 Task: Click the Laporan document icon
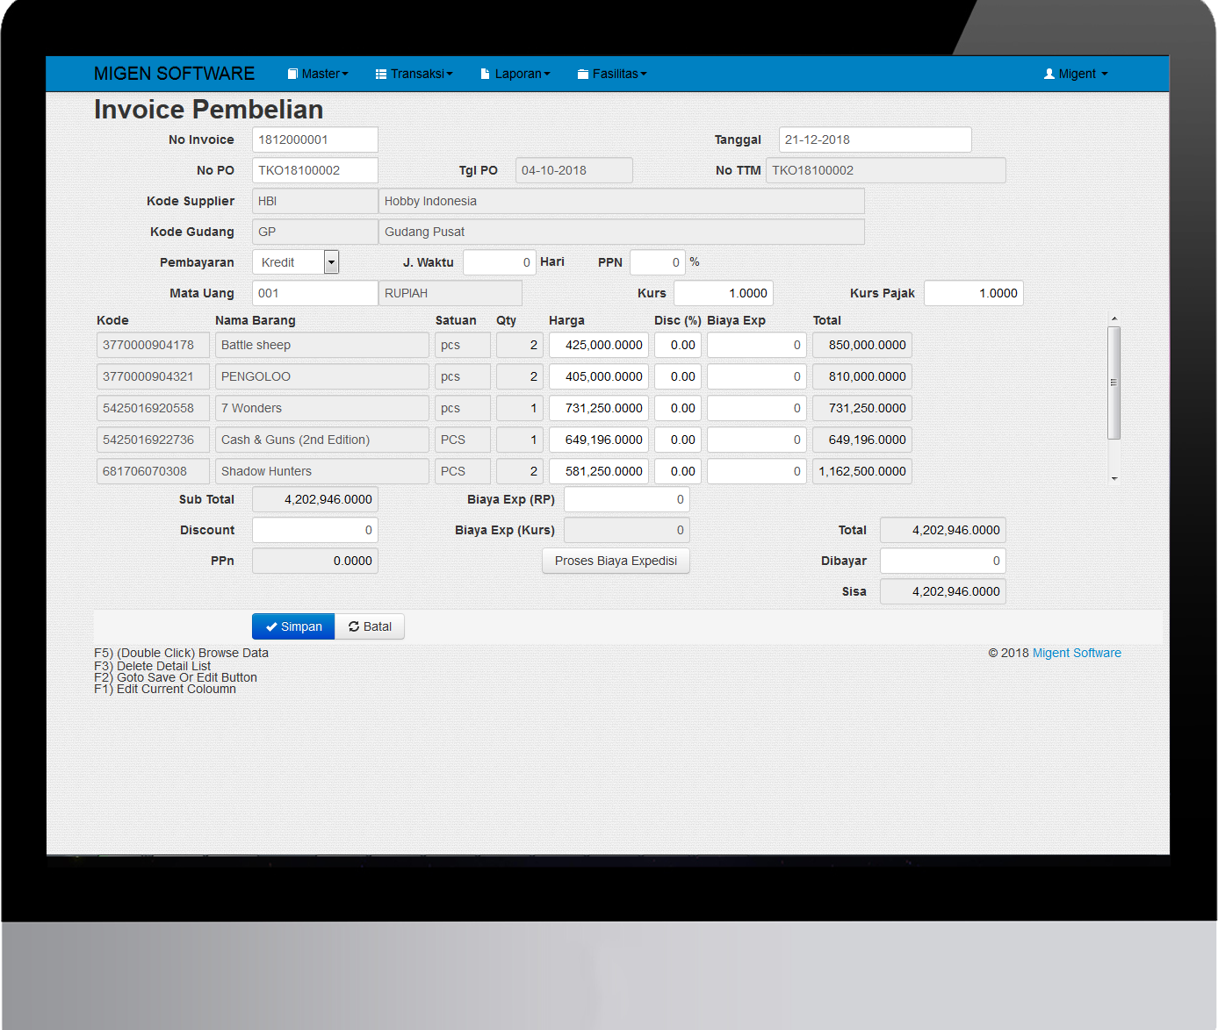pyautogui.click(x=485, y=74)
